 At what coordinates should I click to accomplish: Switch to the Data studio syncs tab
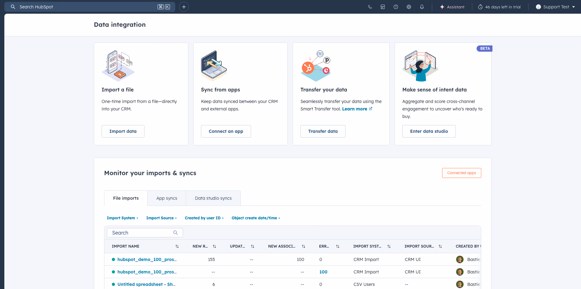tap(213, 198)
